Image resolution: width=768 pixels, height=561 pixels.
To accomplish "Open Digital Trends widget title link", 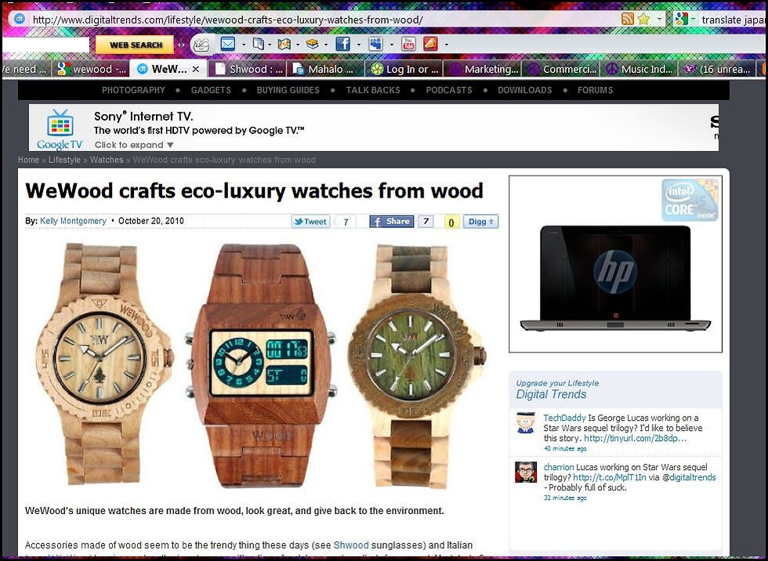I will pos(551,394).
